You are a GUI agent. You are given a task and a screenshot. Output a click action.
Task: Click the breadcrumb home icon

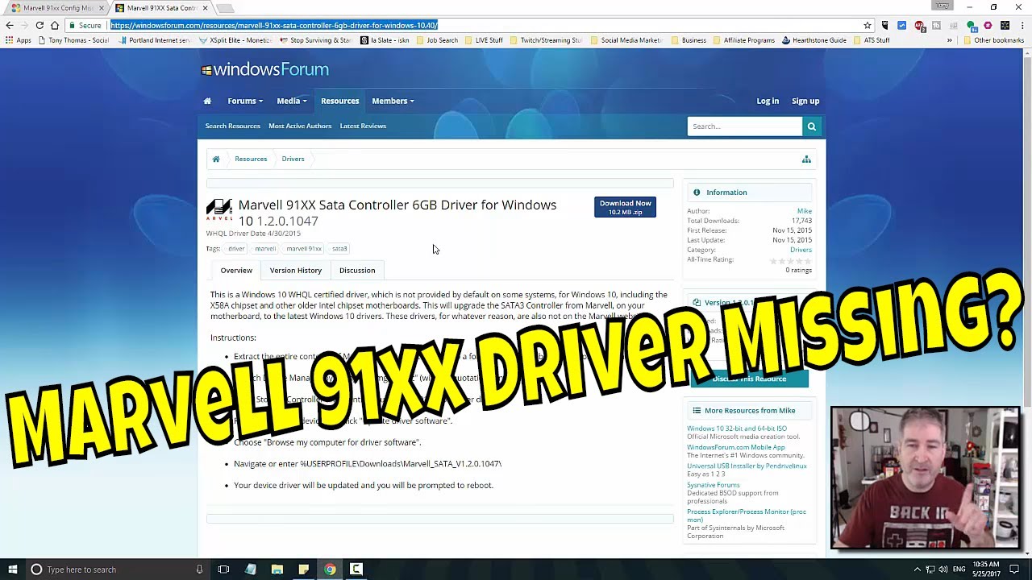216,159
